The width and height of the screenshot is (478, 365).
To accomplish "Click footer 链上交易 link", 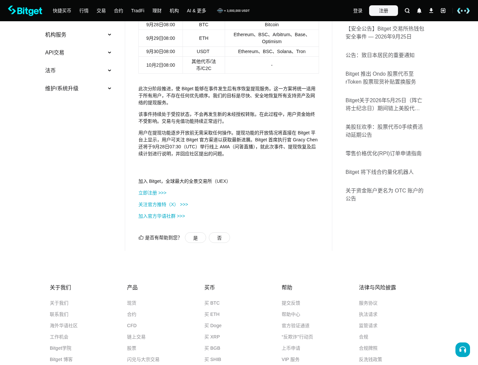I will point(136,337).
